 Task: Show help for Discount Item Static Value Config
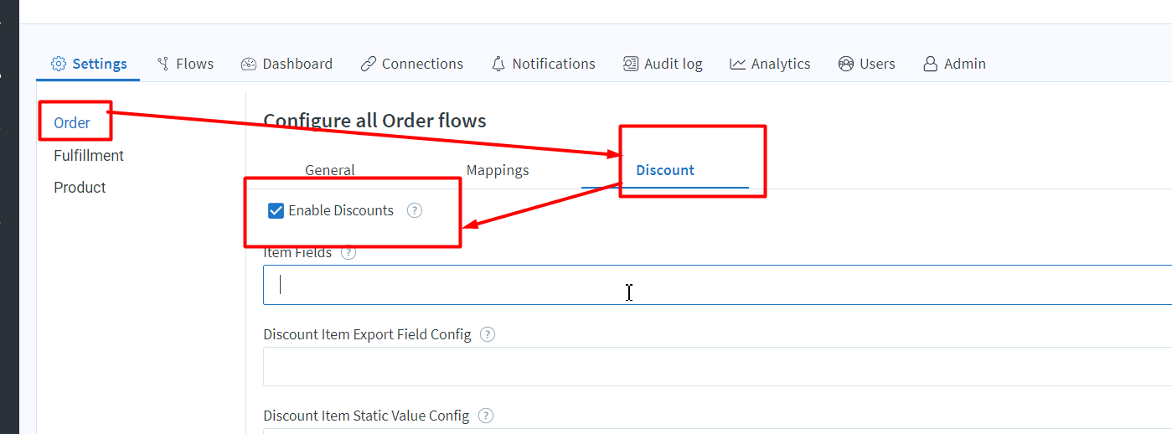coord(485,416)
